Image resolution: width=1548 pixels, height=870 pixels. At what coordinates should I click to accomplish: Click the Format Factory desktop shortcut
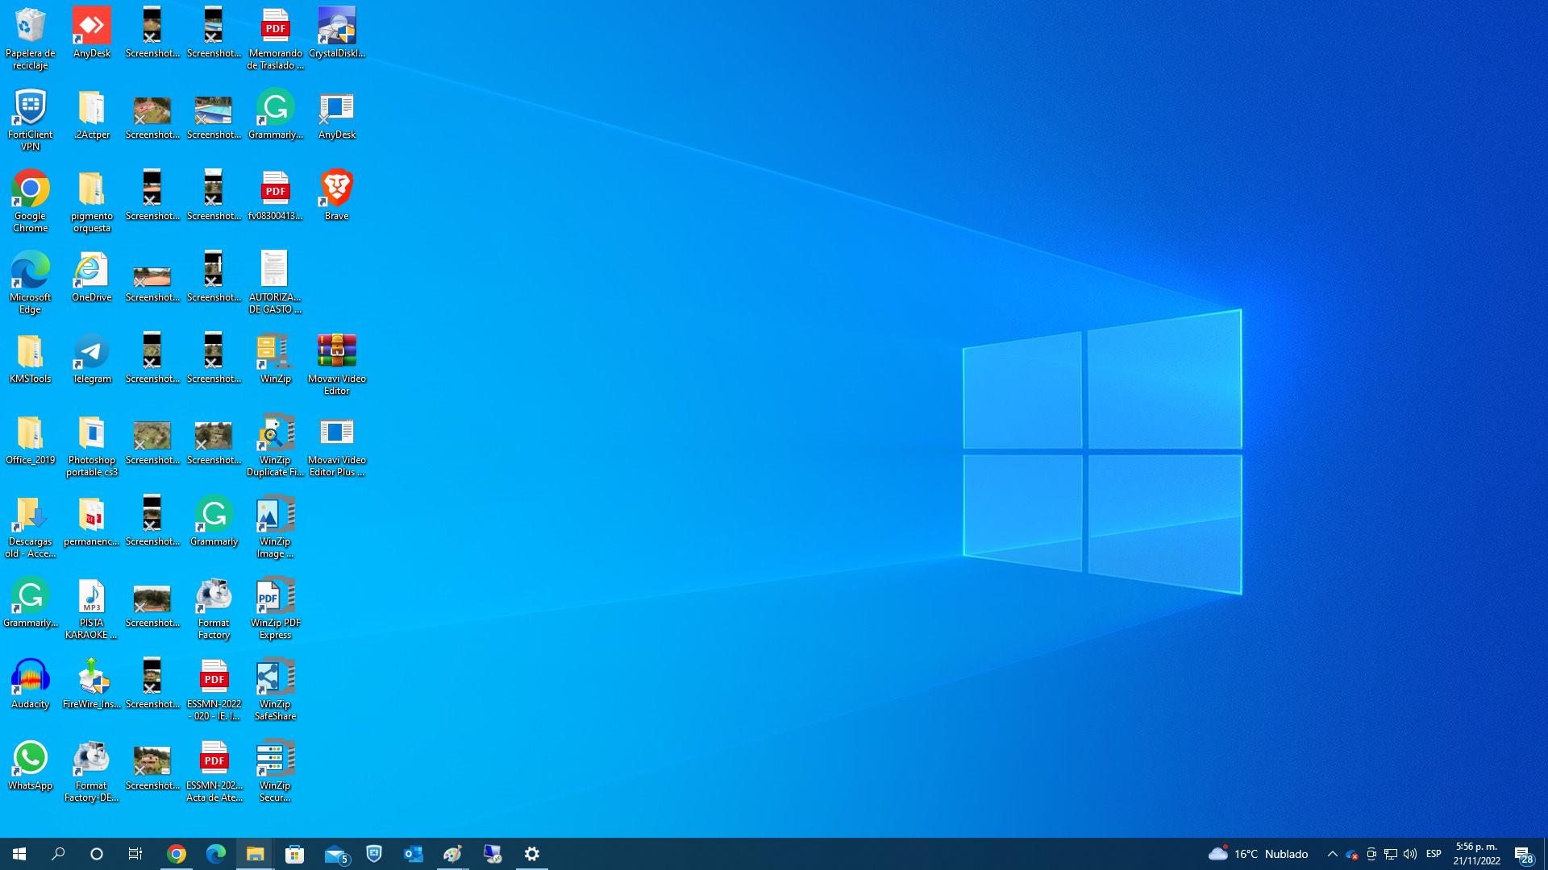point(214,597)
